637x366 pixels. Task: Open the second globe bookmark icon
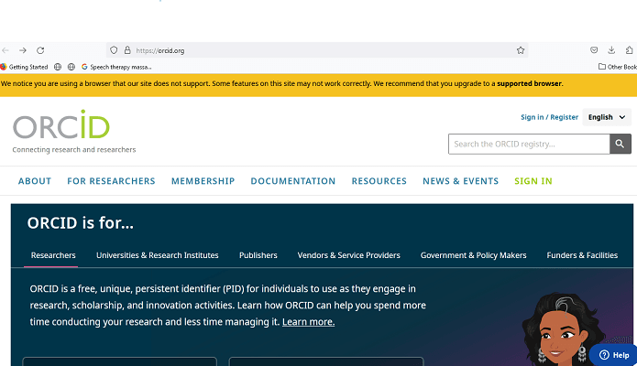pos(71,67)
